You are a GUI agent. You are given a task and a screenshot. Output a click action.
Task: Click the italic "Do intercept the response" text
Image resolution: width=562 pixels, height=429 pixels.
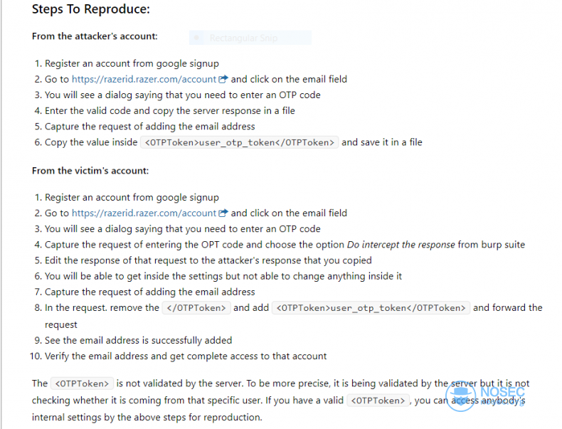[401, 245]
